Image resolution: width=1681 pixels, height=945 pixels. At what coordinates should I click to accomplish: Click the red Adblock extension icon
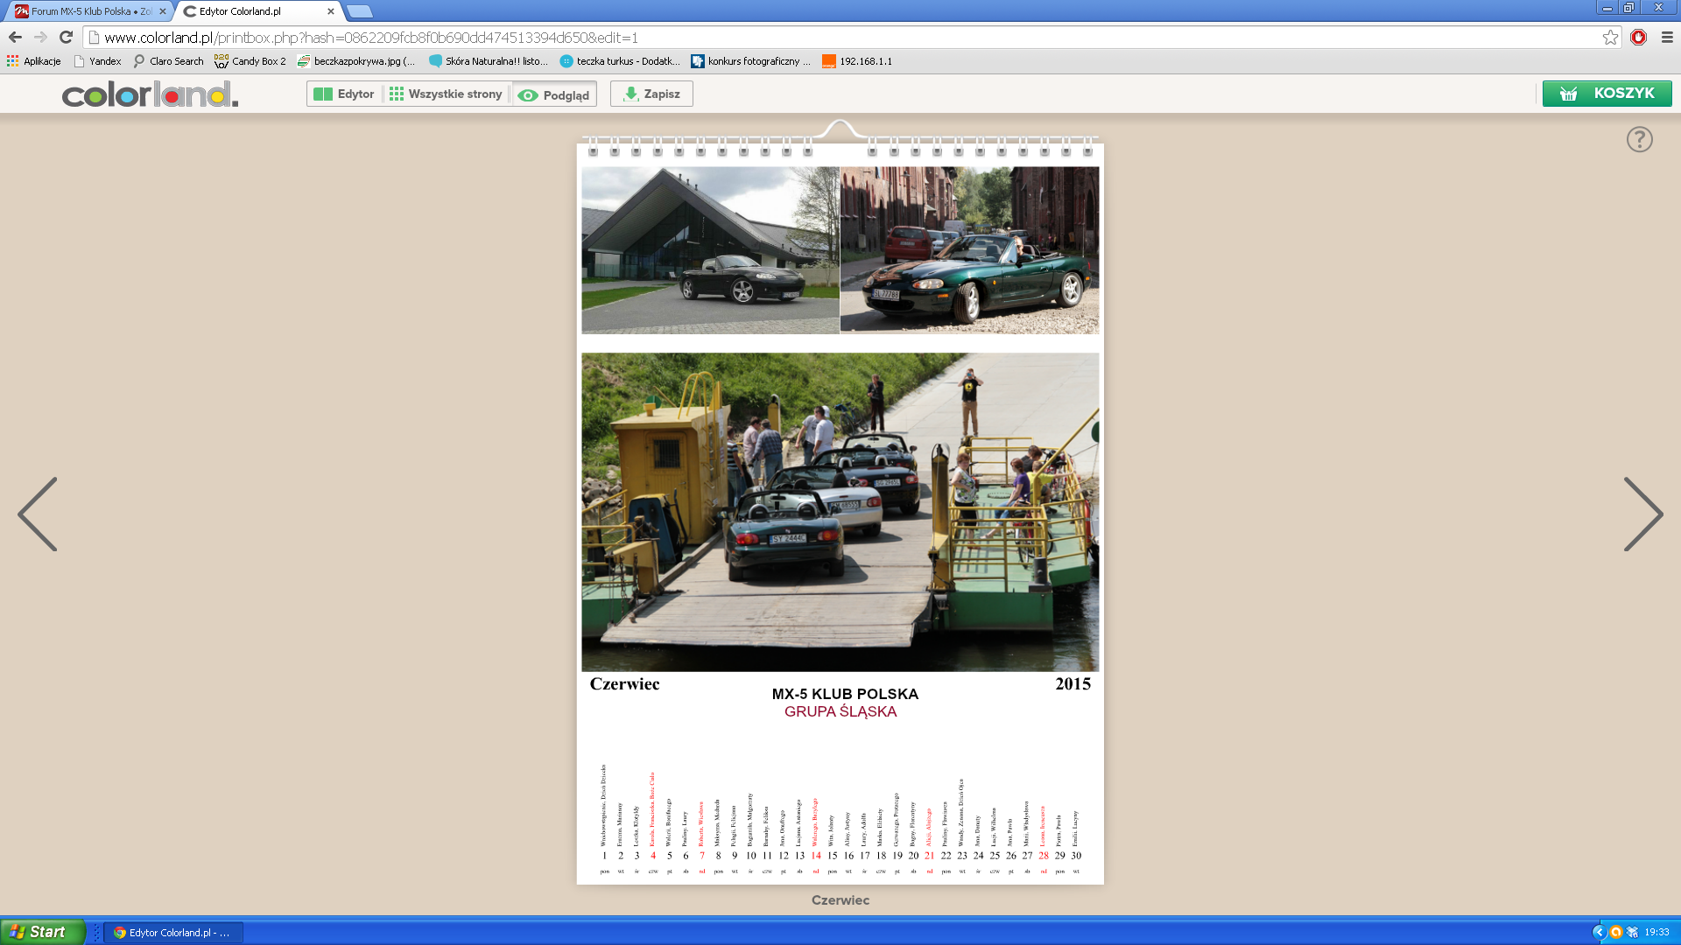pos(1638,38)
